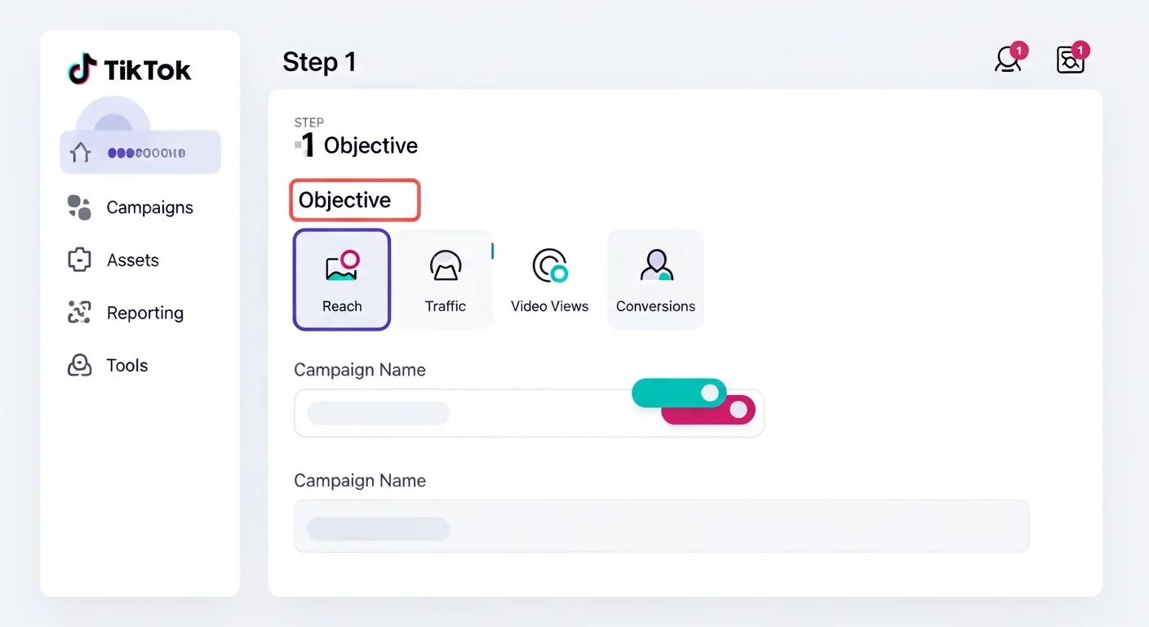1149x627 pixels.
Task: Click the Video Views spiral icon
Action: (x=549, y=265)
